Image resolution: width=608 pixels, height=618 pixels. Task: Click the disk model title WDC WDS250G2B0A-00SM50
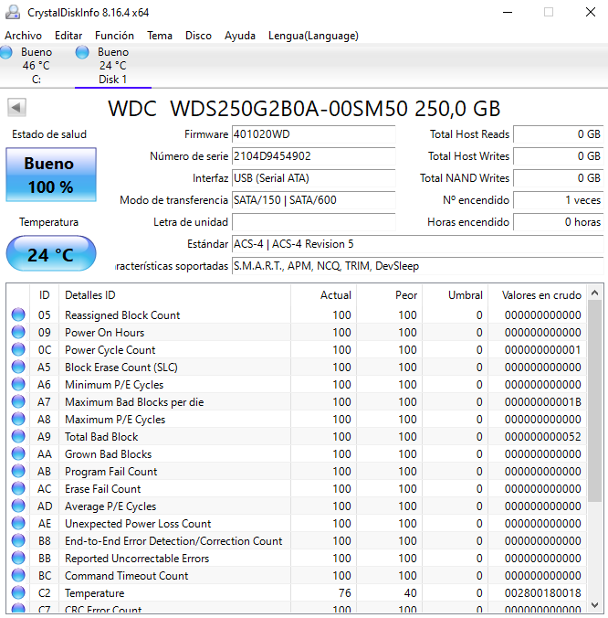(x=304, y=109)
